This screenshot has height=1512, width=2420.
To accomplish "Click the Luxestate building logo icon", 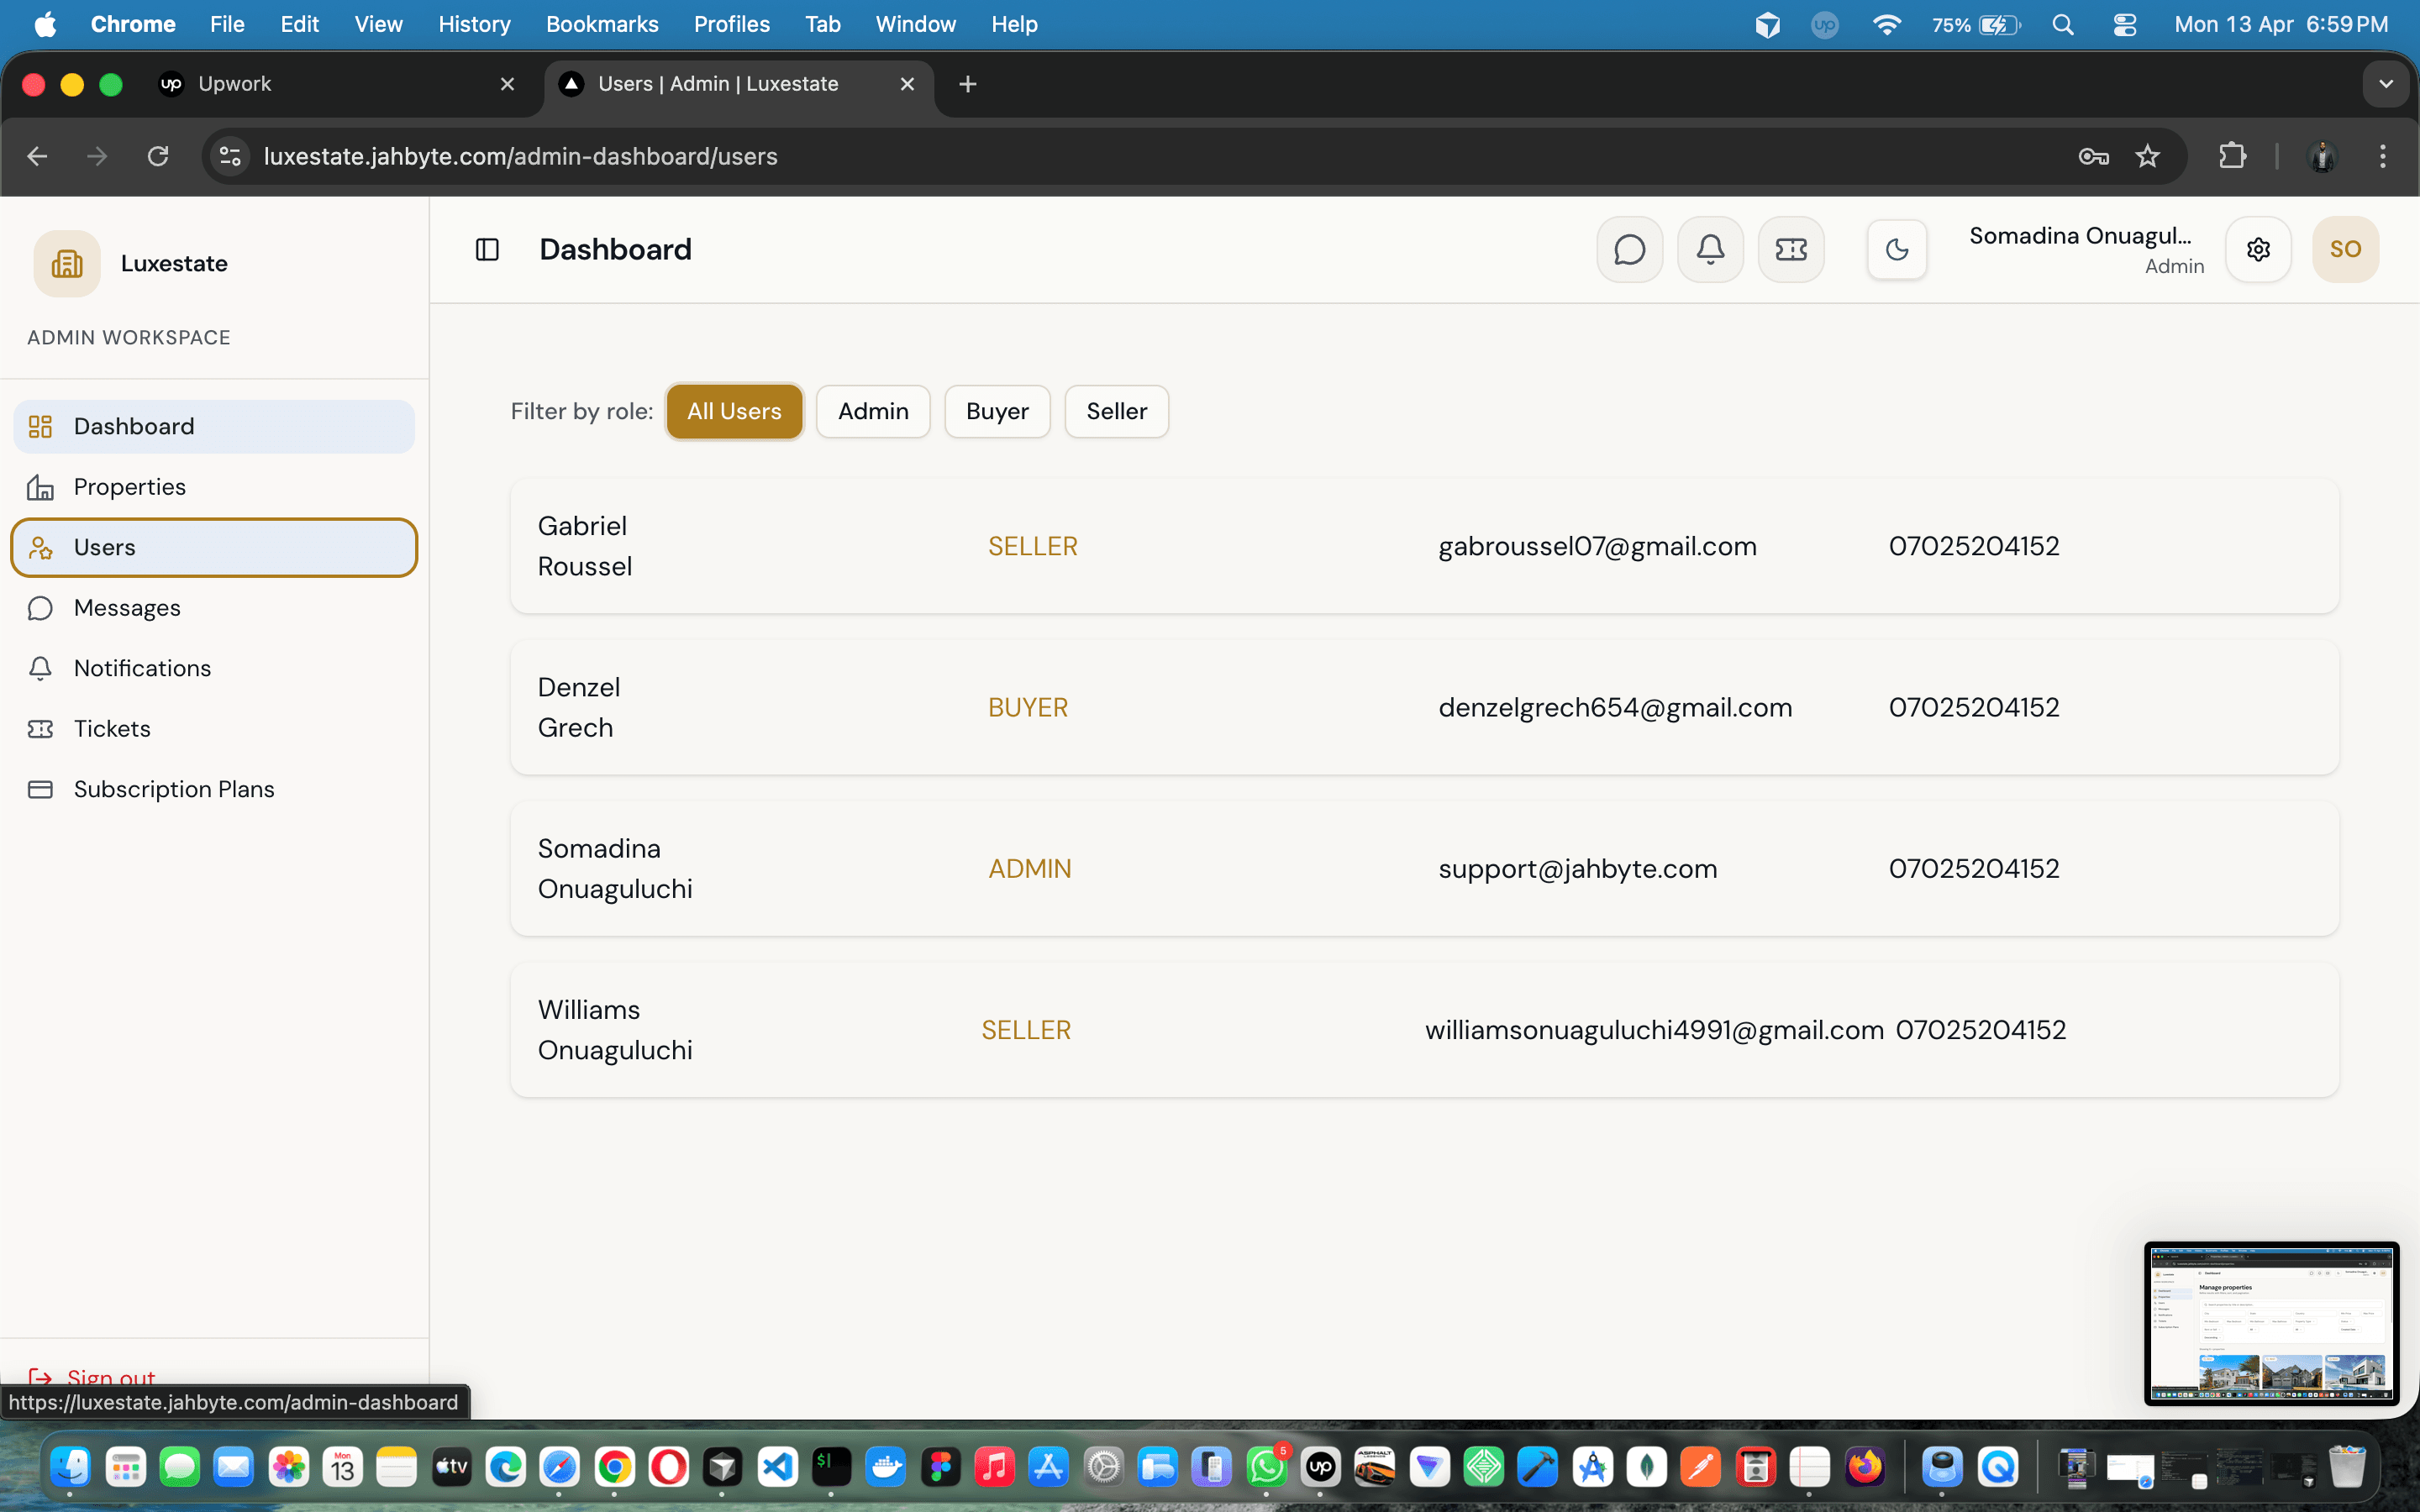I will [x=66, y=263].
